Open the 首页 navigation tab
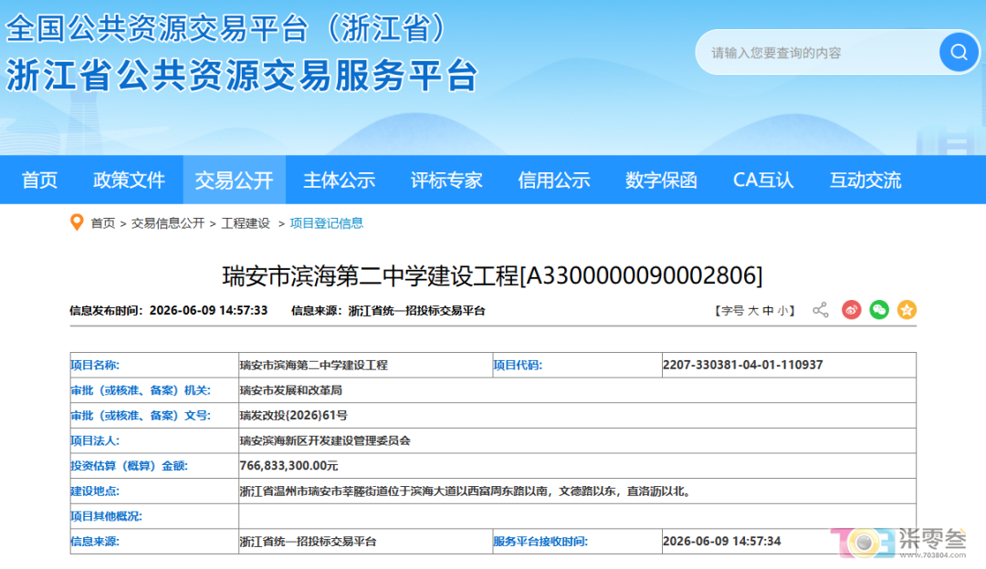The height and width of the screenshot is (569, 986). [x=39, y=181]
